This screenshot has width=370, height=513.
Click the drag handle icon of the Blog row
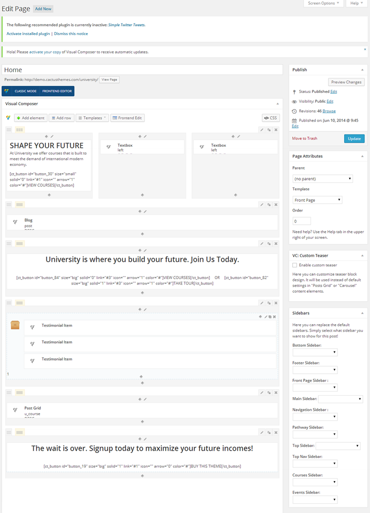[x=9, y=205]
